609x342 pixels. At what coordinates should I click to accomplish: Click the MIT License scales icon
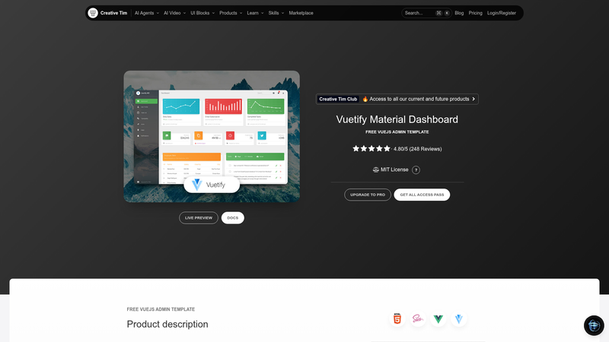pyautogui.click(x=375, y=169)
